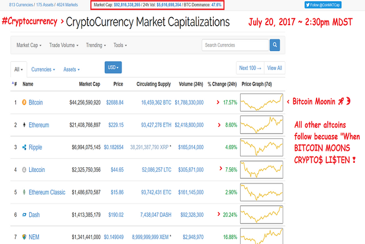
Task: Click the View All button
Action: click(x=274, y=68)
